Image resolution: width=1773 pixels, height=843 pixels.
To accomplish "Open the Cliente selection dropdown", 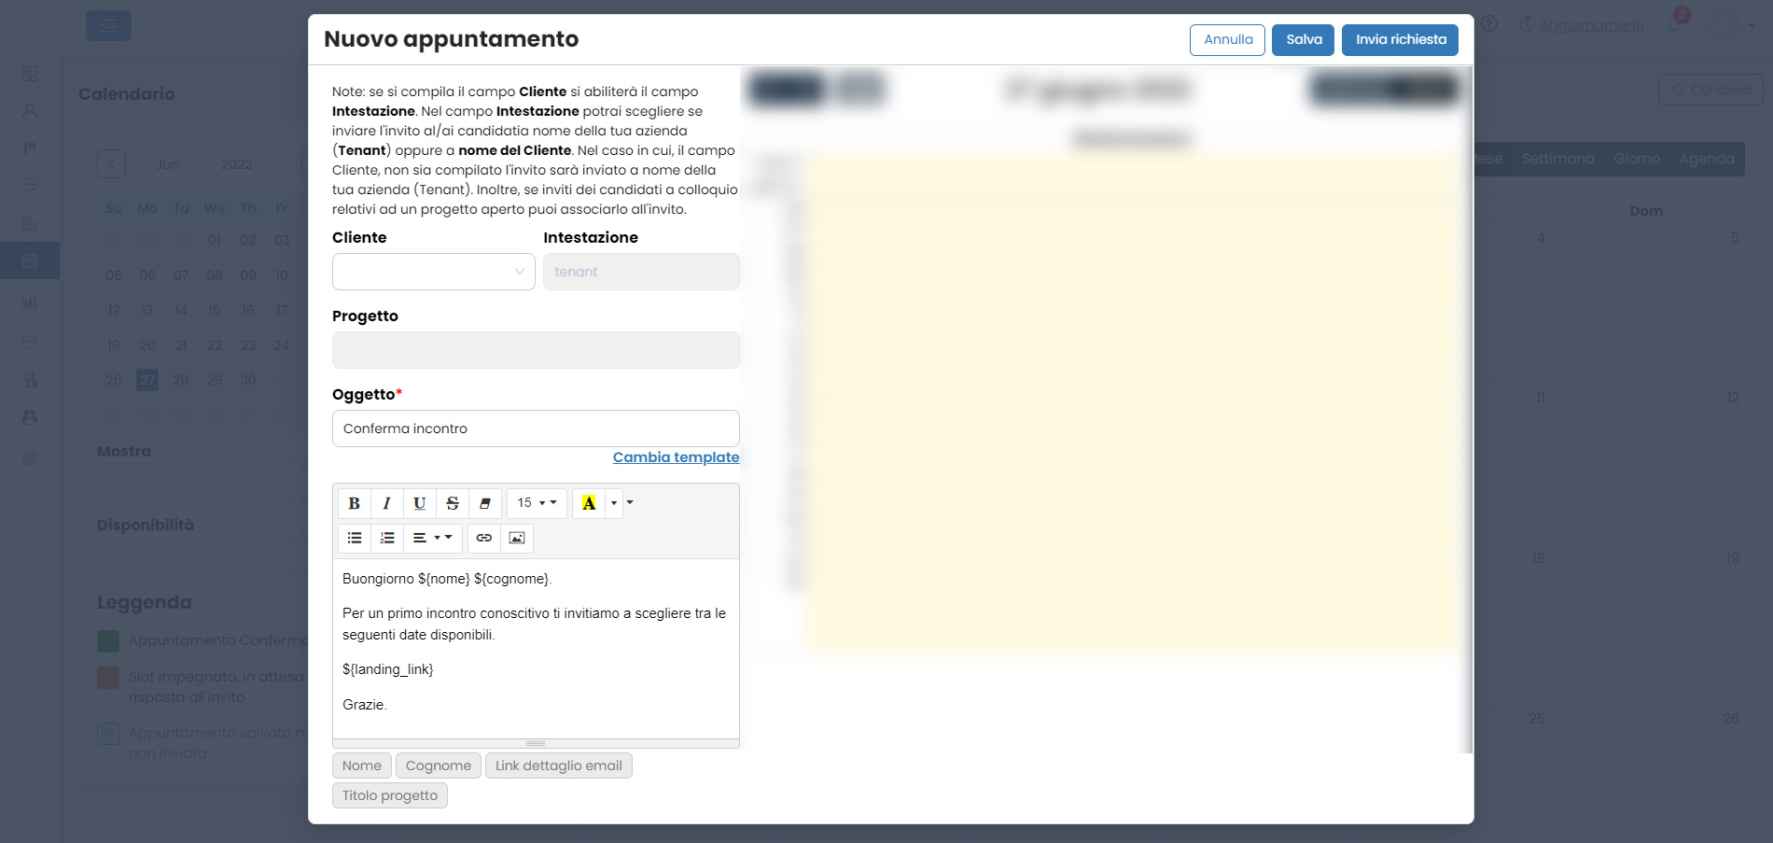I will [433, 272].
